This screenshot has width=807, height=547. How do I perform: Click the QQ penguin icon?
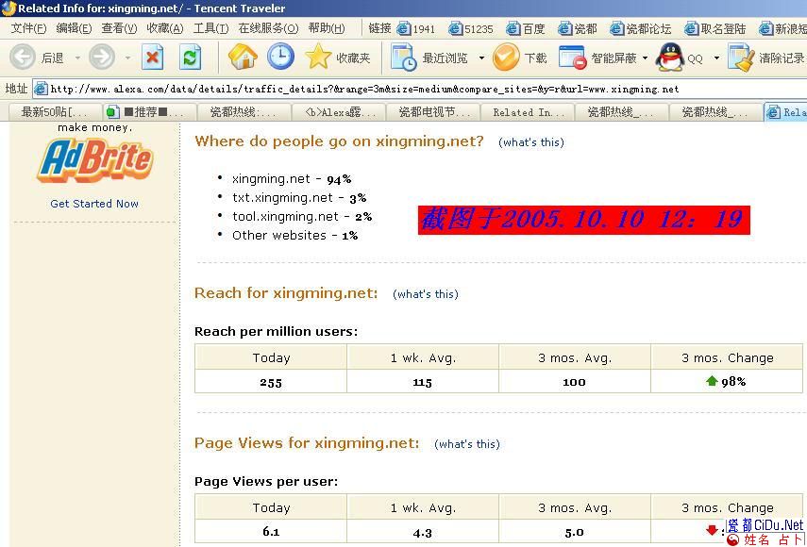point(670,58)
